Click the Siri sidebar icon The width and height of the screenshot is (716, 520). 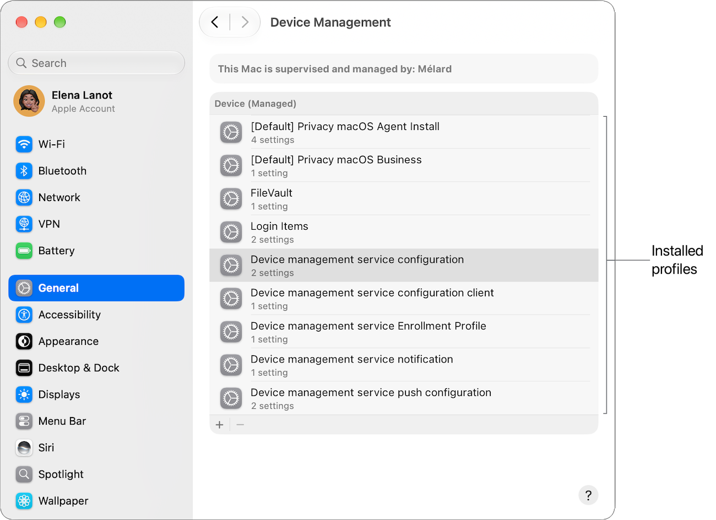[x=24, y=448]
